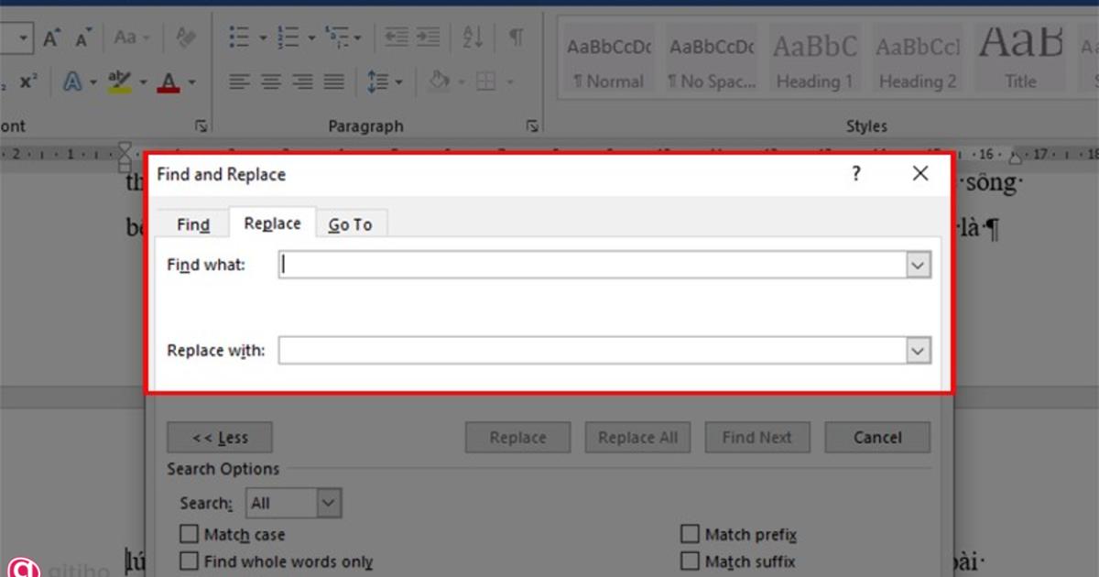Image resolution: width=1099 pixels, height=577 pixels.
Task: Click the Find Next button
Action: [x=756, y=438]
